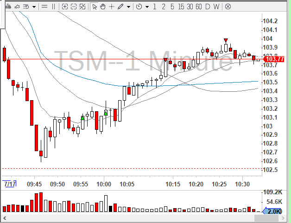Click the chart settings list icon
Viewport: 291px width, 223px height.
pos(26,7)
